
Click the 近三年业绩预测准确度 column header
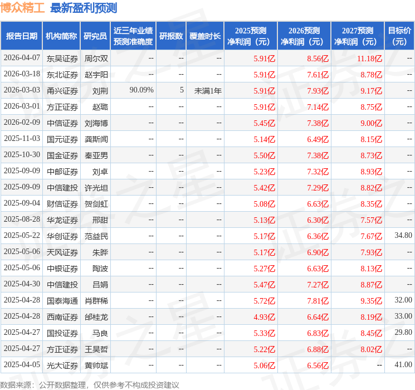[x=133, y=36]
